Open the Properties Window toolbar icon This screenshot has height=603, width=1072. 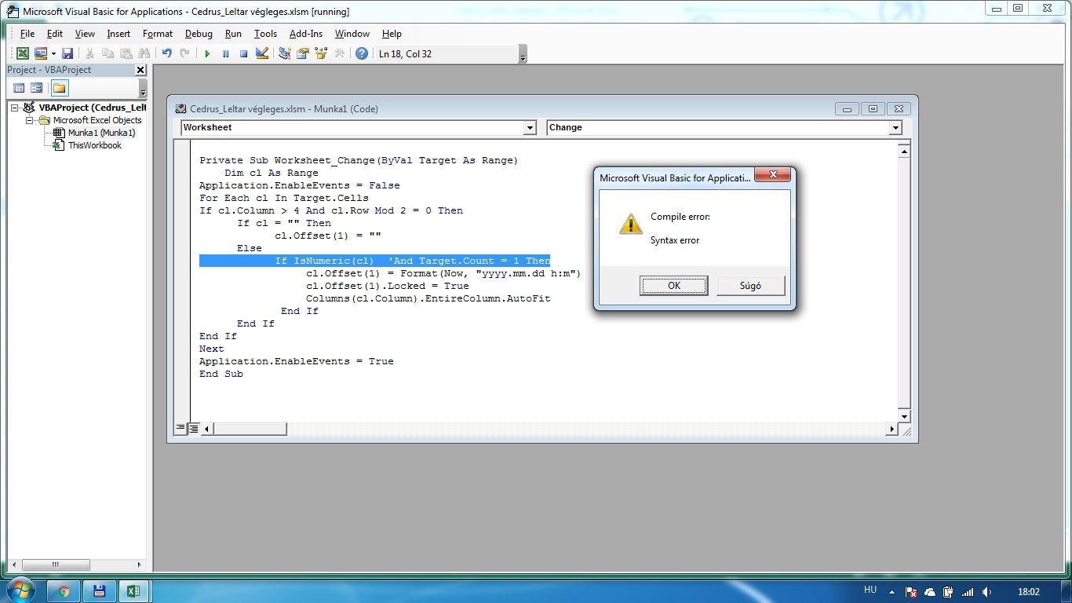[303, 53]
